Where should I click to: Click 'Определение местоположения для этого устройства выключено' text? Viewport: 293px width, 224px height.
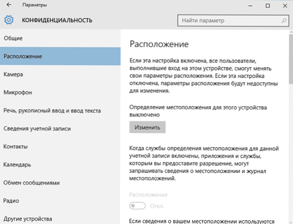pyautogui.click(x=198, y=111)
